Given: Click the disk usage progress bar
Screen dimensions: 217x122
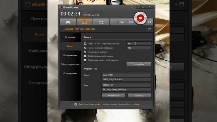Looking at the screenshot, I should click(92, 12).
